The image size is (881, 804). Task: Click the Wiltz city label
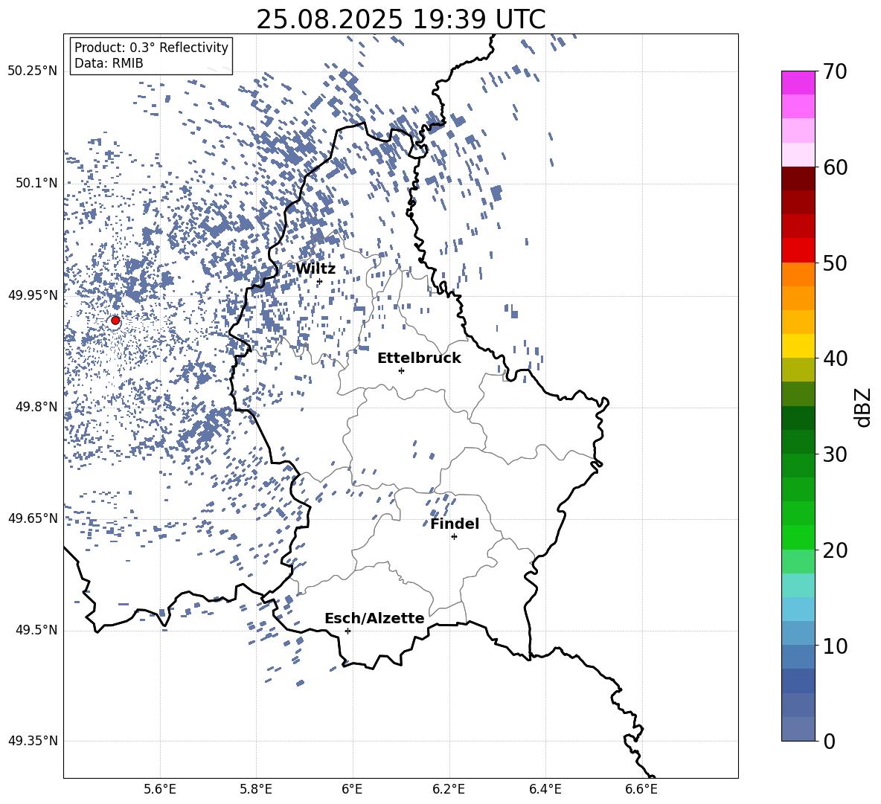[315, 269]
